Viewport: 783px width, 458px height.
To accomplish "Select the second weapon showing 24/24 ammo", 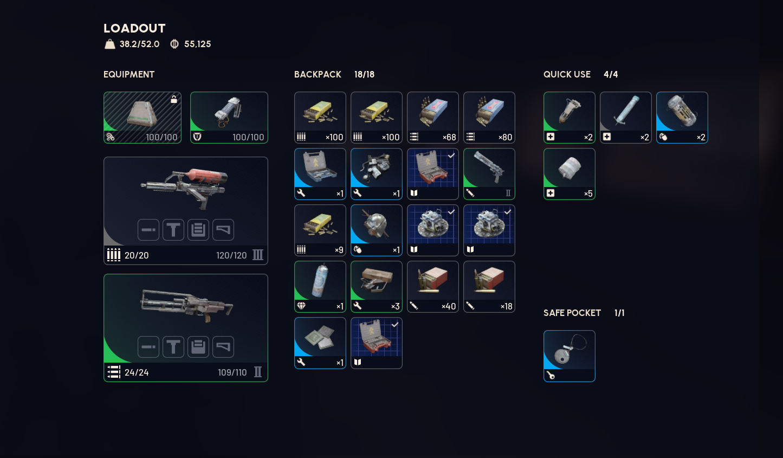I will [x=186, y=328].
